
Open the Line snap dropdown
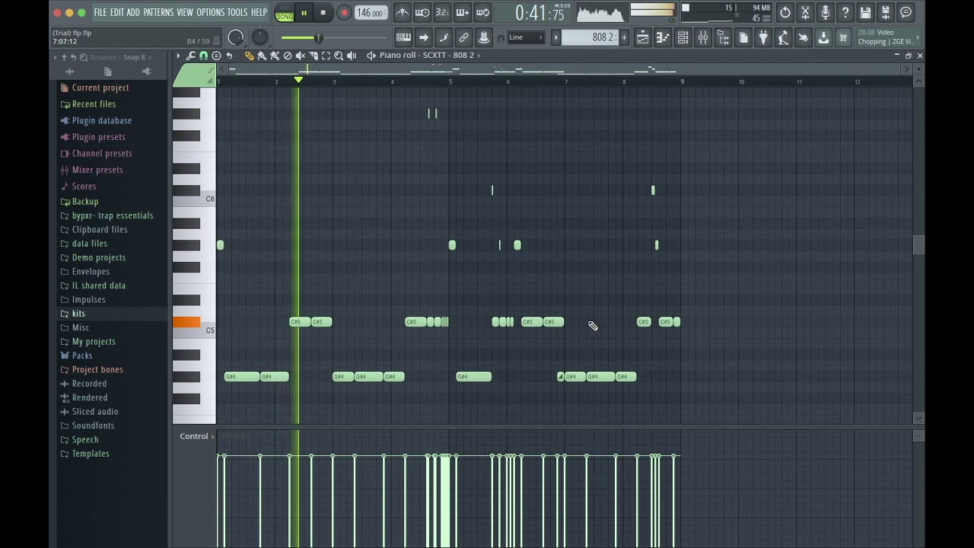[x=526, y=38]
